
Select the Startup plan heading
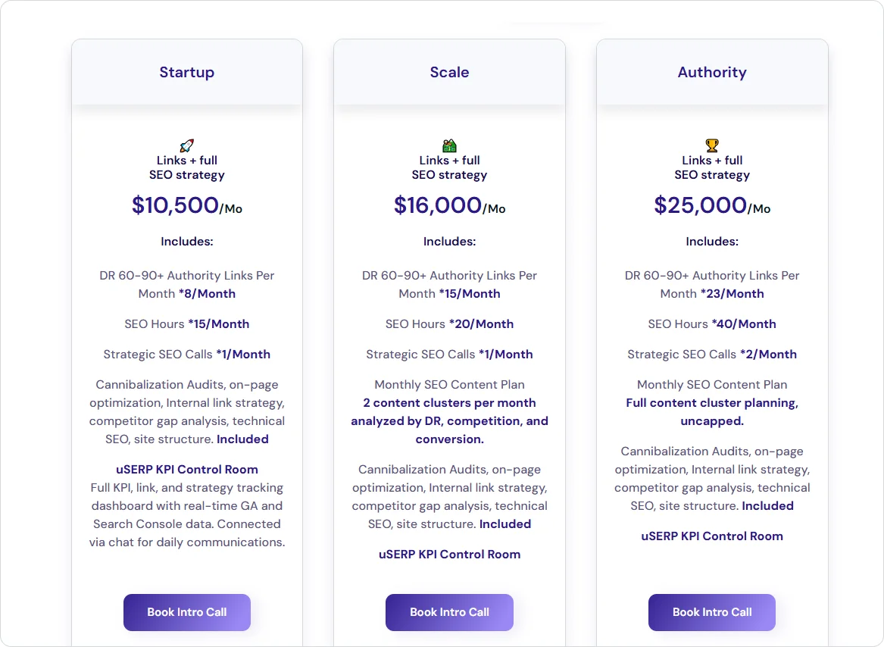(187, 73)
